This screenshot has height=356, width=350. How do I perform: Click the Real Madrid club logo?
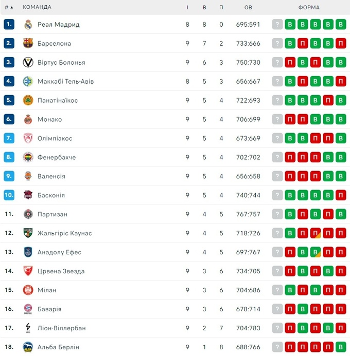pos(28,25)
